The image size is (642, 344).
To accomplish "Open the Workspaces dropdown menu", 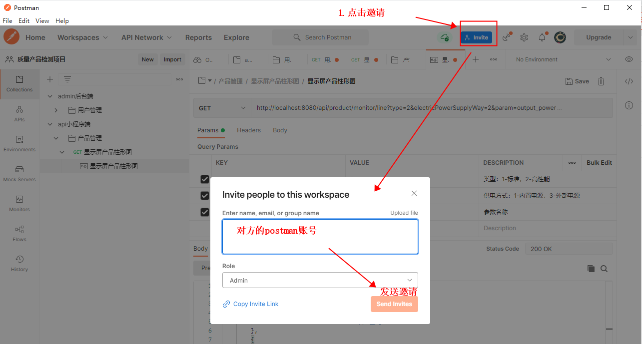I will click(82, 37).
